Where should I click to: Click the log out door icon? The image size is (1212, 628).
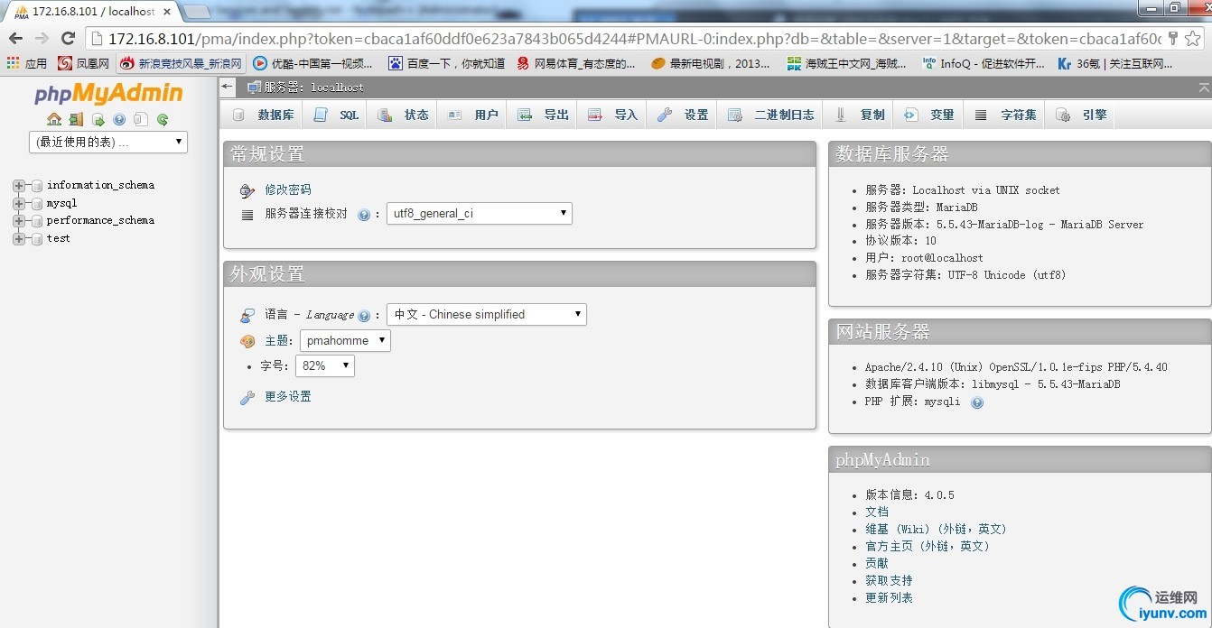coord(76,119)
